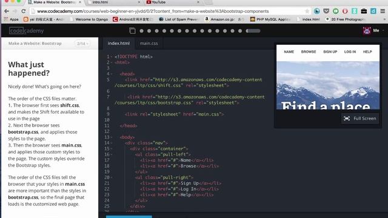
Task: Open the List of Spam bookmark
Action: click(179, 19)
